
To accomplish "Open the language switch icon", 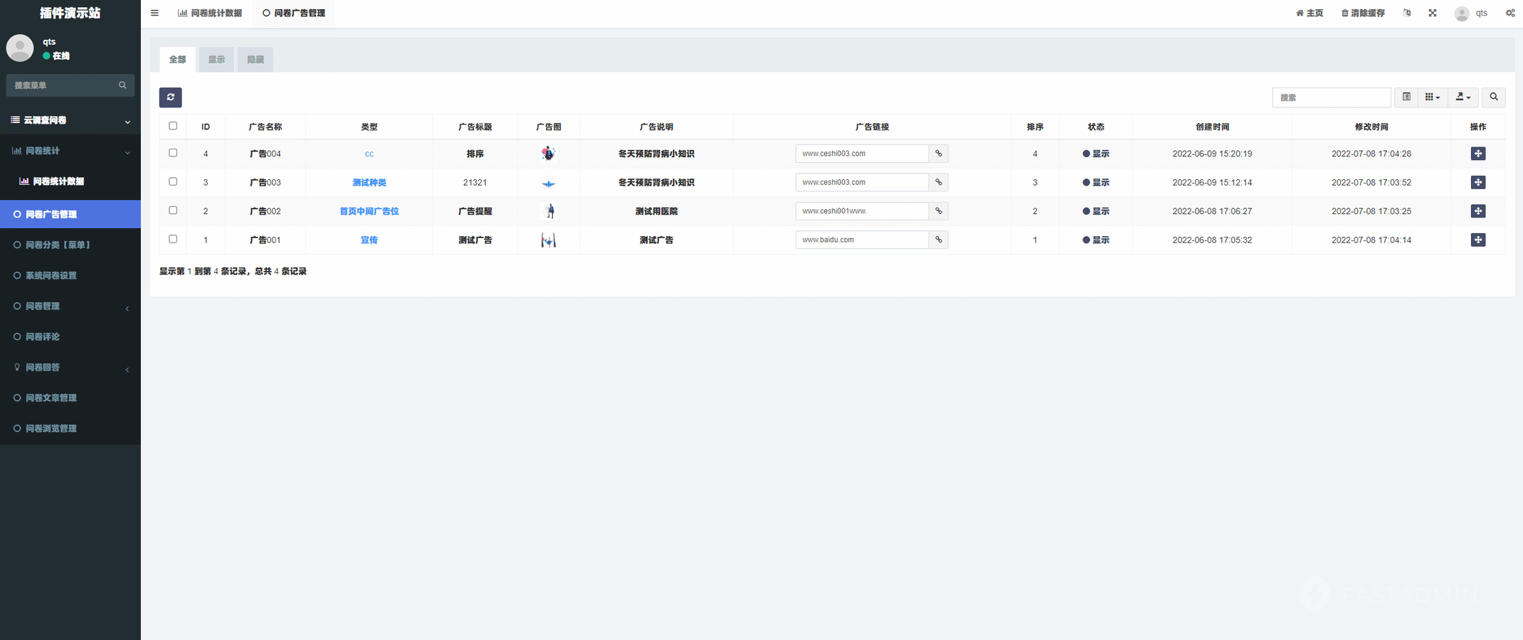I will pyautogui.click(x=1406, y=13).
